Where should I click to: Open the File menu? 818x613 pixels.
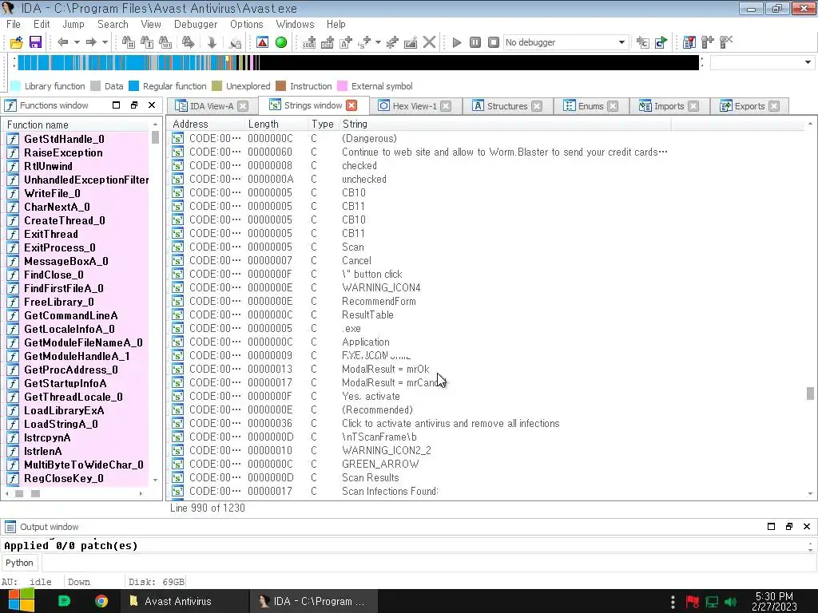[14, 24]
